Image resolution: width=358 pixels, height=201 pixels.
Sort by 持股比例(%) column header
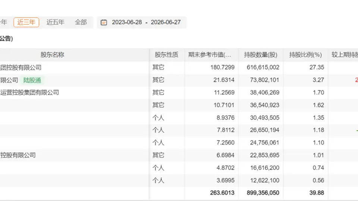coord(305,55)
